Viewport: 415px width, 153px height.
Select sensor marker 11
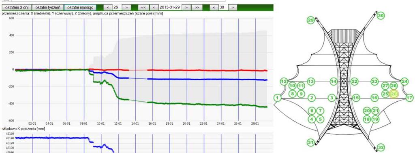point(301,86)
